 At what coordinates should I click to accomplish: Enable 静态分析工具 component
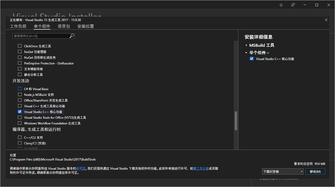click(x=20, y=75)
